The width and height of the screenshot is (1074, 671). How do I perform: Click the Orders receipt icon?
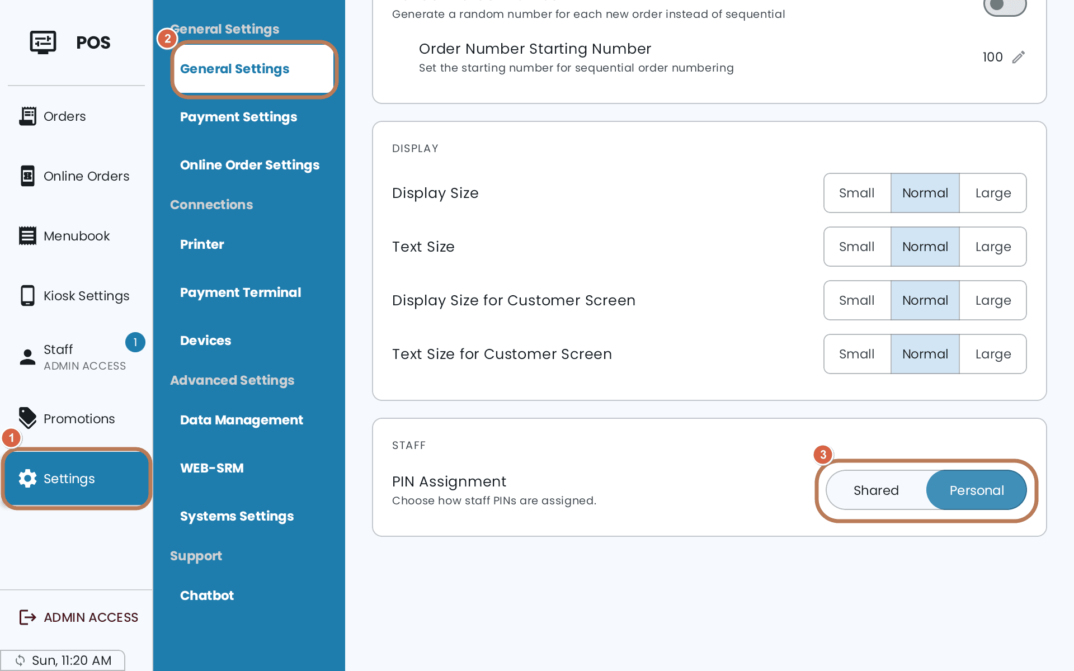27,116
